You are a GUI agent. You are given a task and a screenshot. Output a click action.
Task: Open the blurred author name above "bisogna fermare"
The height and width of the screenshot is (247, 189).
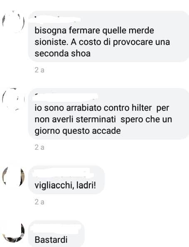point(57,19)
